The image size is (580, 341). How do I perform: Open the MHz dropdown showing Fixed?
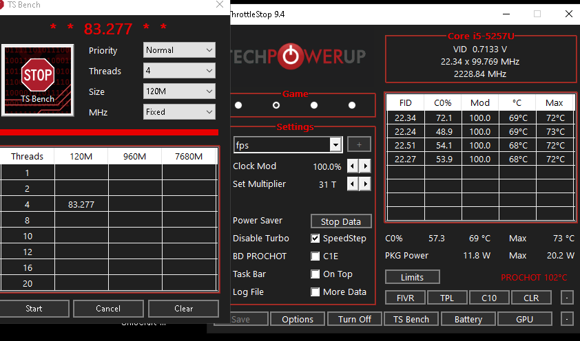(179, 112)
